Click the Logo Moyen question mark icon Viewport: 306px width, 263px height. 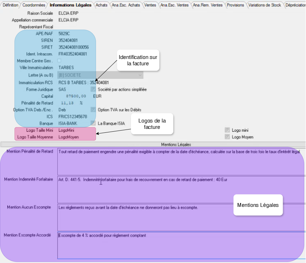(227, 137)
